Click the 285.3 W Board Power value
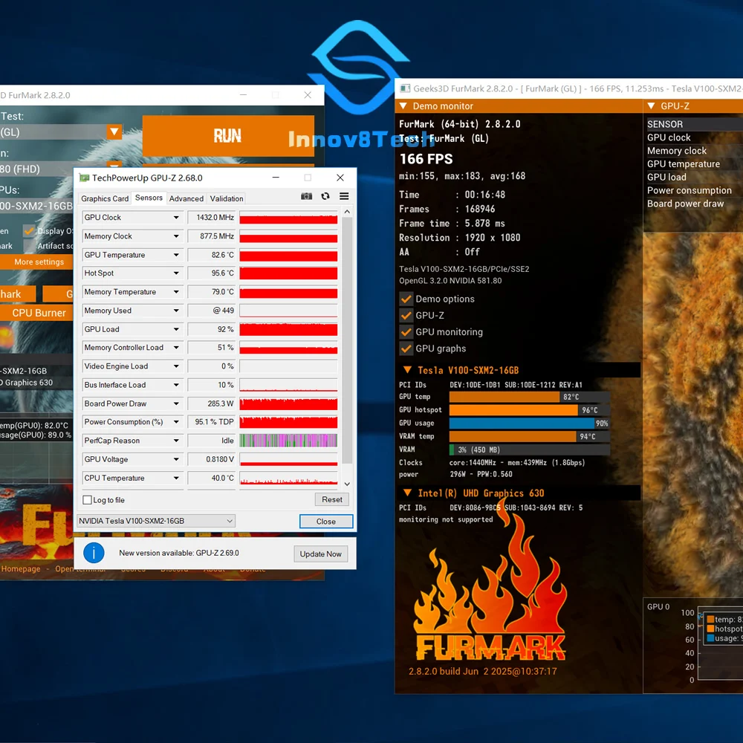The height and width of the screenshot is (743, 743). pos(212,403)
